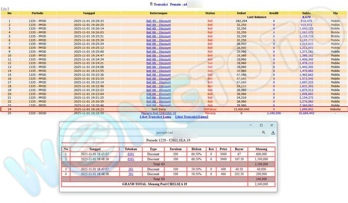This screenshot has height=203, width=348.
Task: Open Beli BB - Discount in row 10
Action: (x=158, y=56)
